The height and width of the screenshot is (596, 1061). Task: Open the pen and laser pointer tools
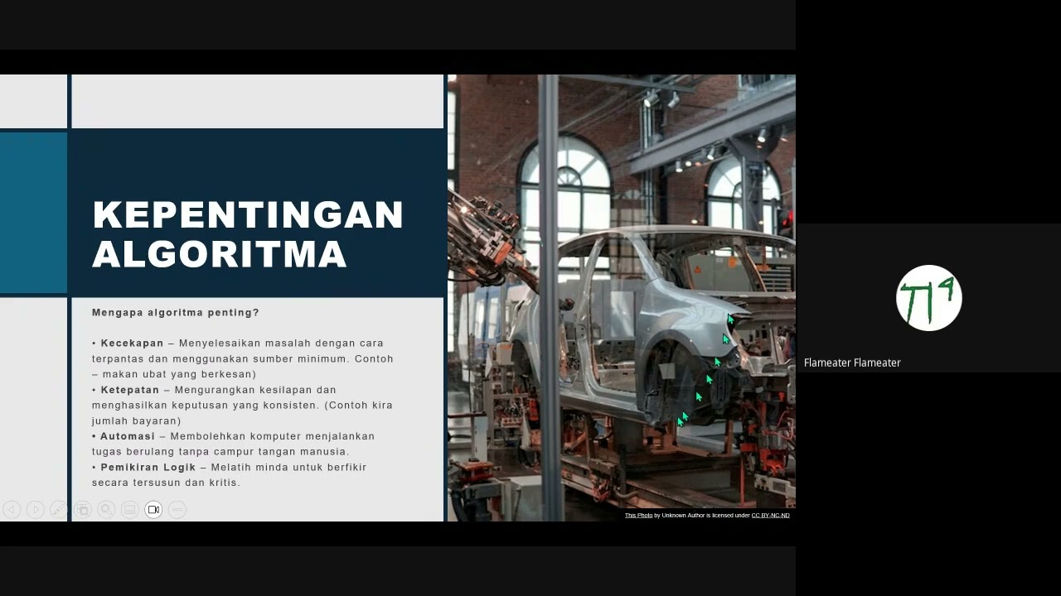[59, 510]
